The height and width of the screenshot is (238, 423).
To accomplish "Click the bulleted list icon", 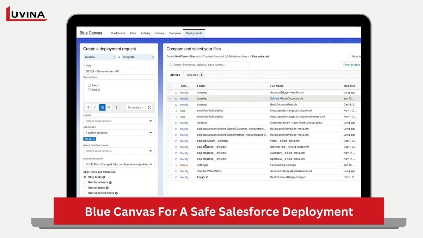I will [109, 108].
